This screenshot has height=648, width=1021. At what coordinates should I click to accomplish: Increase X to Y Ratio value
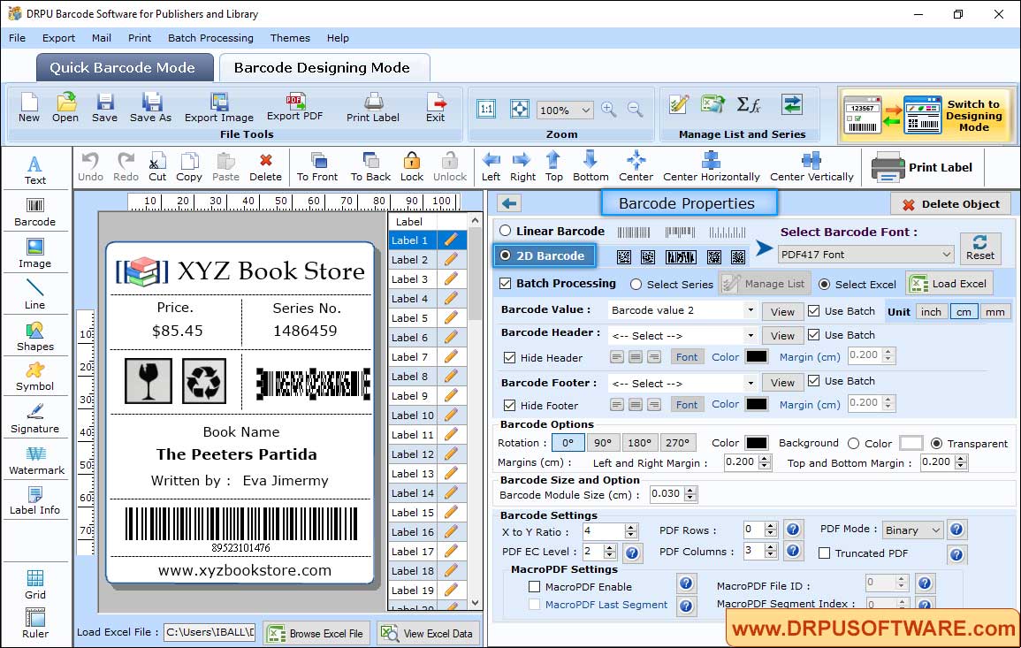[x=630, y=527]
